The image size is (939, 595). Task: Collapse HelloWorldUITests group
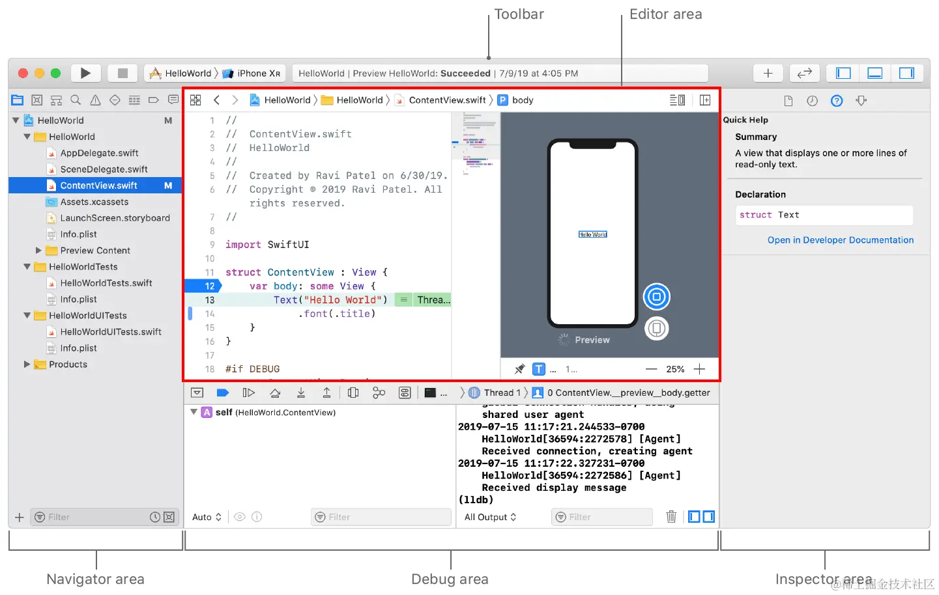27,316
